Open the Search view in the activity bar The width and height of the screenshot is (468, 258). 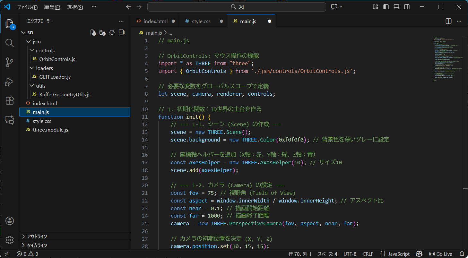click(x=9, y=43)
